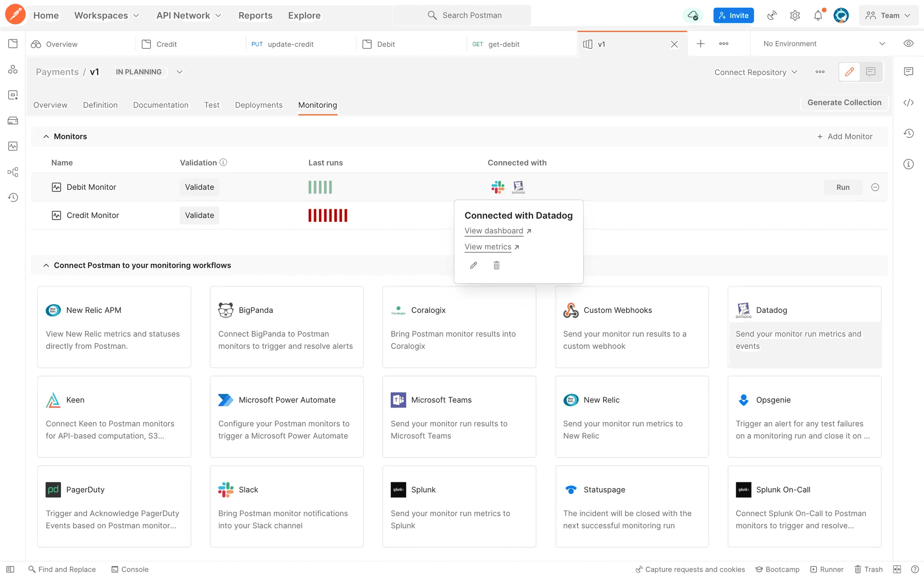Open History in the left sidebar
The height and width of the screenshot is (577, 924).
(x=13, y=197)
